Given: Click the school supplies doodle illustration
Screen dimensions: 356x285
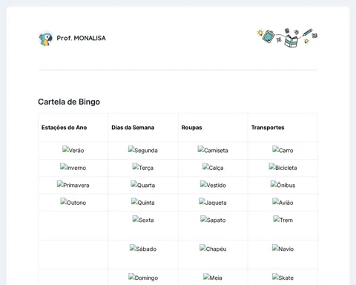Looking at the screenshot, I should (287, 38).
